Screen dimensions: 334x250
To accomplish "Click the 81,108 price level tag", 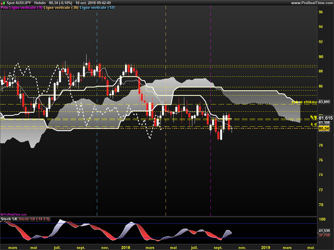I will click(324, 122).
